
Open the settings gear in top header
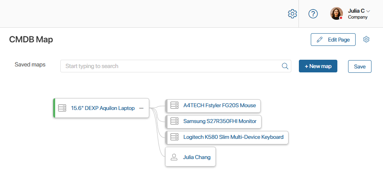click(293, 13)
